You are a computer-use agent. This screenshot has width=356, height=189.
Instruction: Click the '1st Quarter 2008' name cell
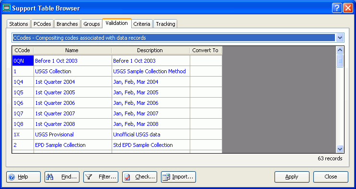pos(73,124)
